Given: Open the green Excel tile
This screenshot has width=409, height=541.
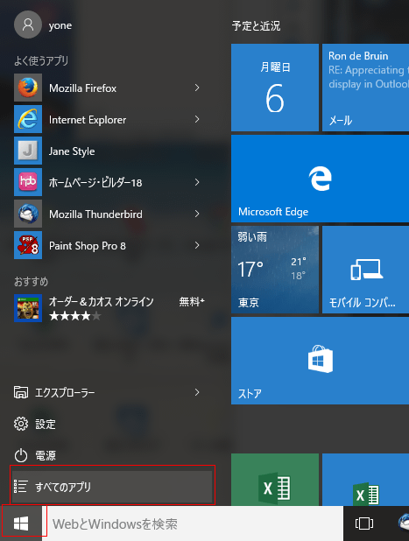Looking at the screenshot, I should [275, 480].
